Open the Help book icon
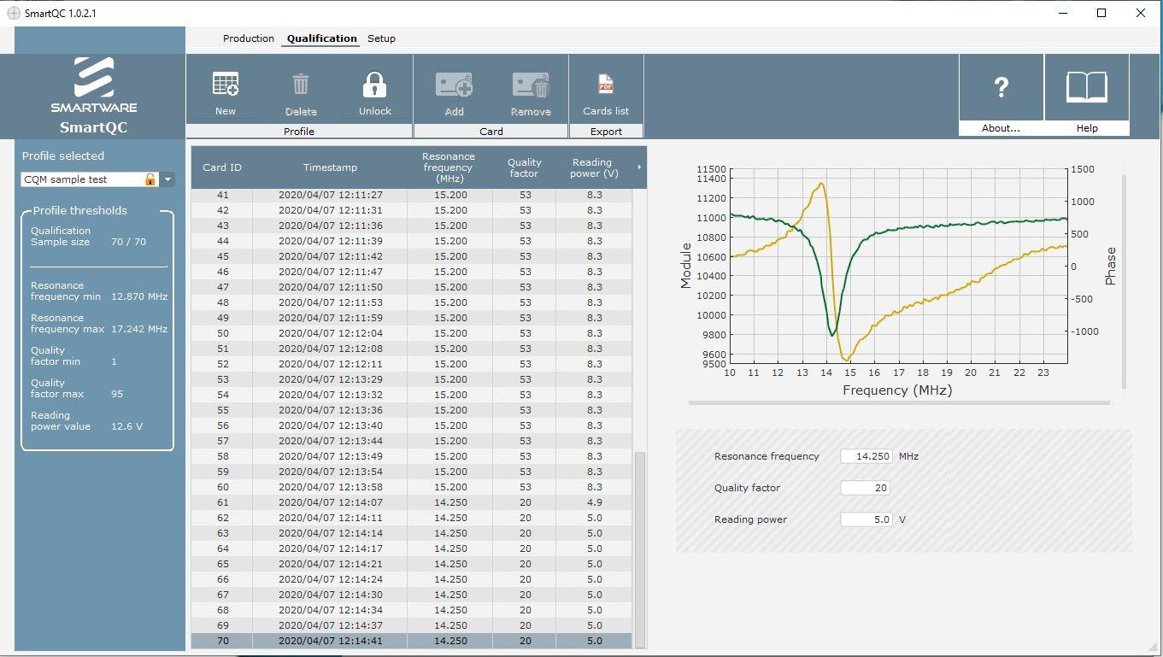 click(1086, 87)
